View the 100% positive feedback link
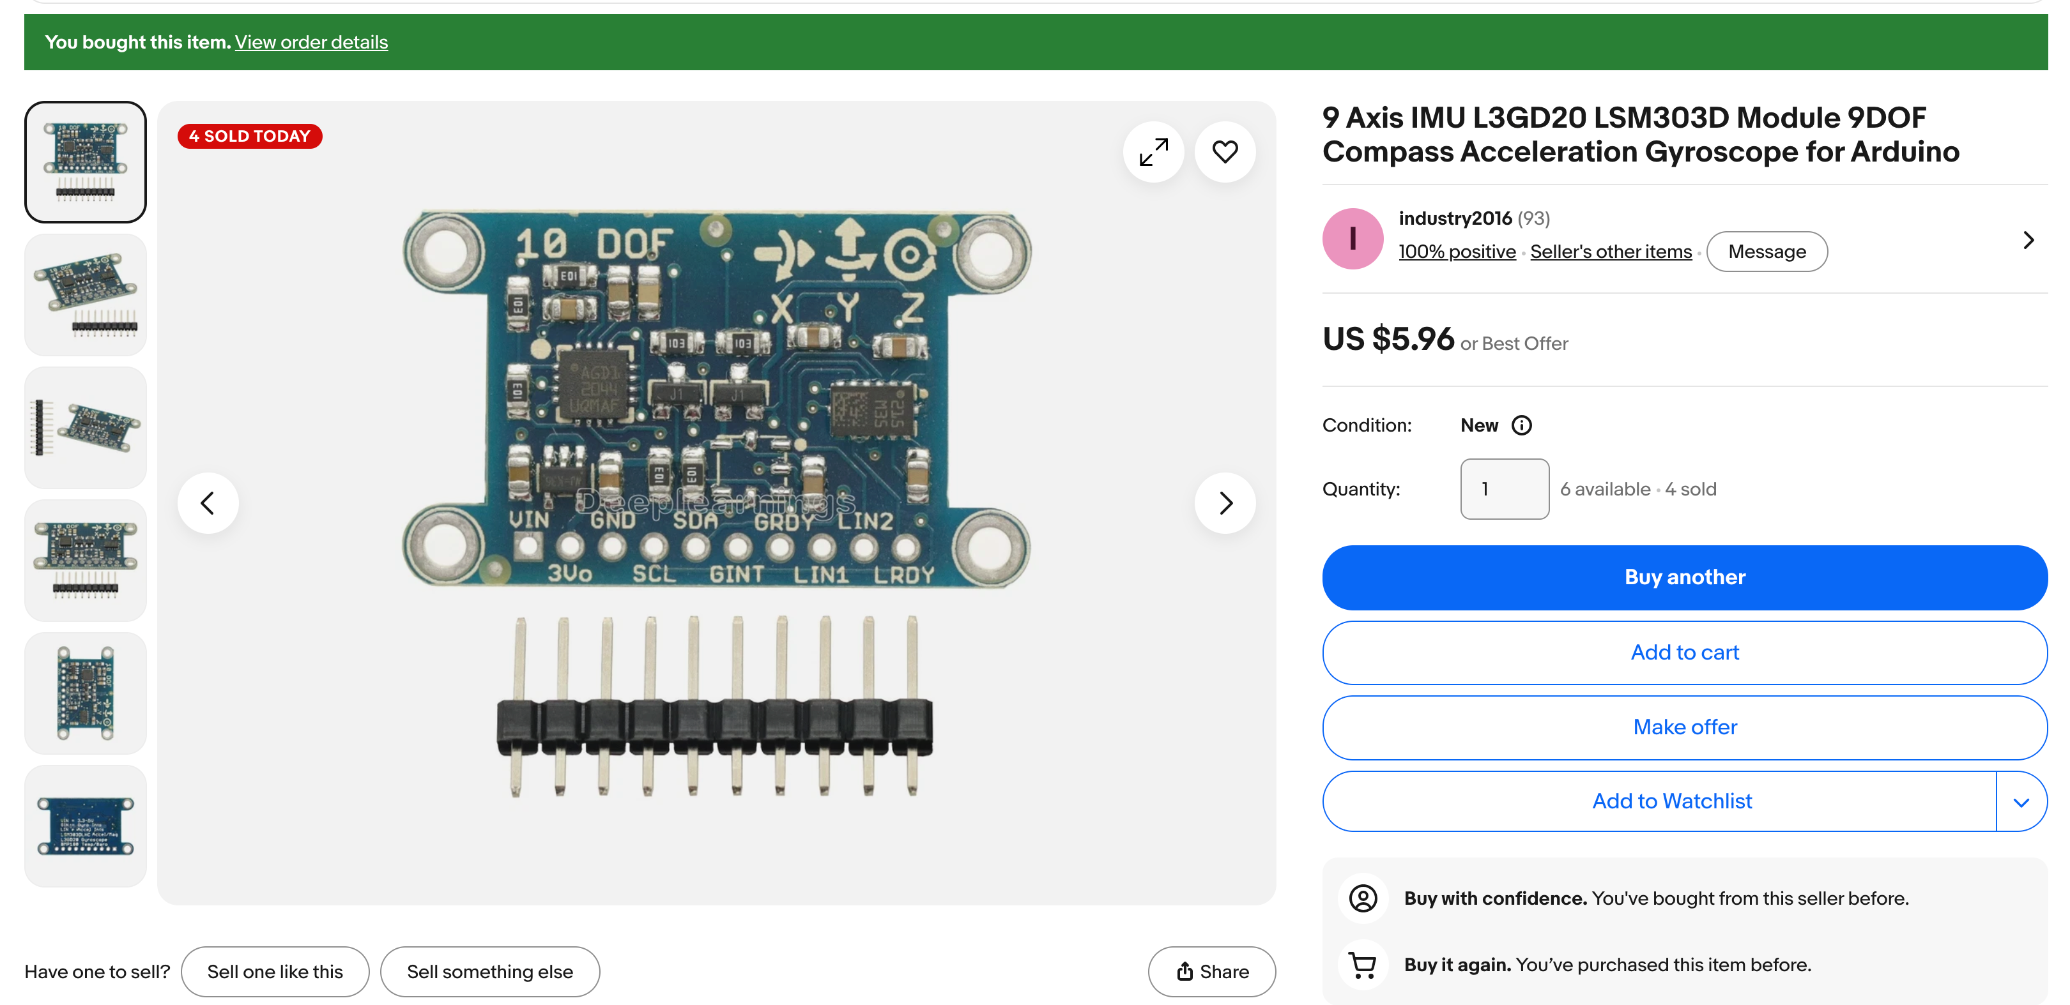This screenshot has height=1005, width=2070. tap(1457, 252)
